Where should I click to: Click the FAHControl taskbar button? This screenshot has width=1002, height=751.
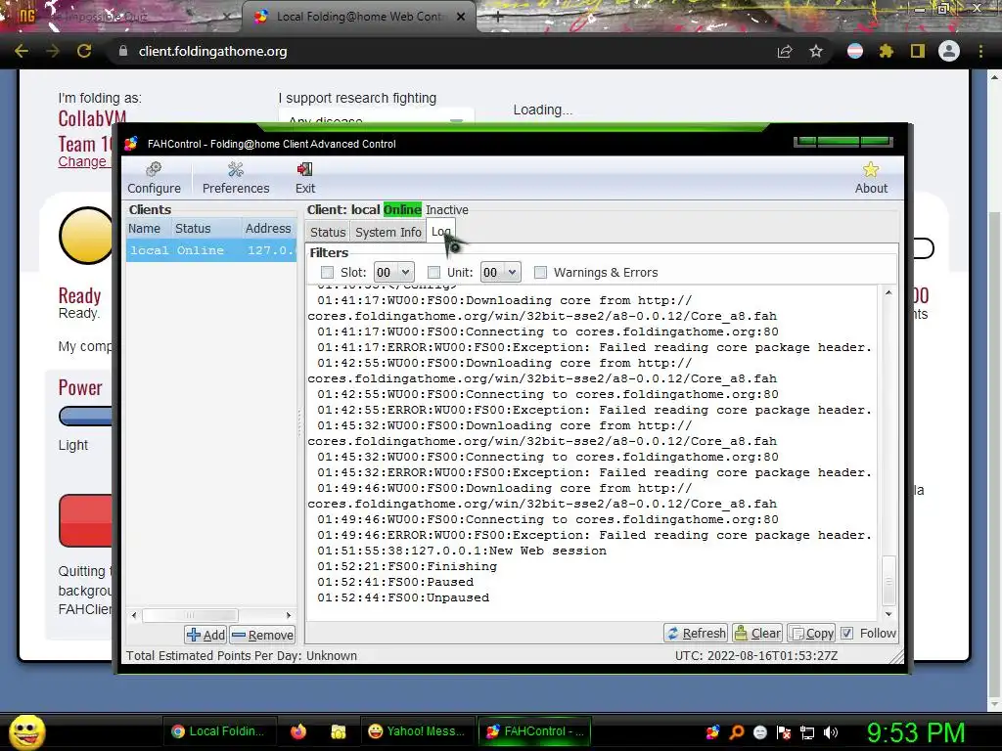coord(534,731)
